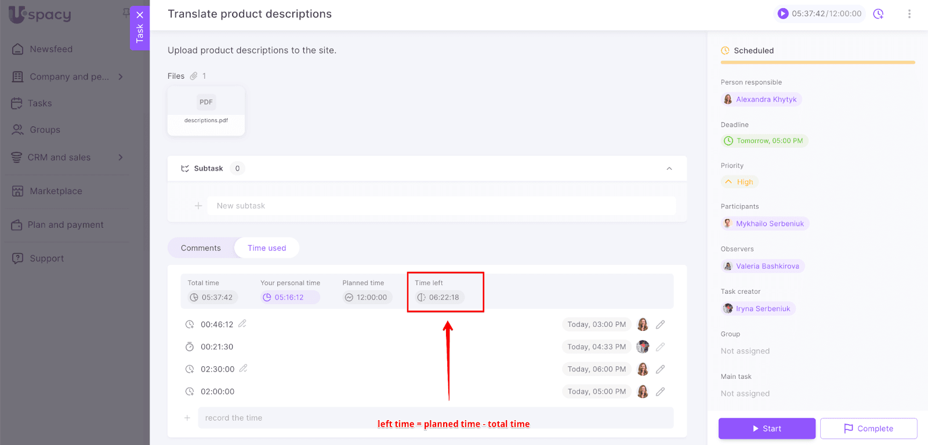Image resolution: width=928 pixels, height=445 pixels.
Task: Click the plus icon beside record the time
Action: (x=187, y=418)
